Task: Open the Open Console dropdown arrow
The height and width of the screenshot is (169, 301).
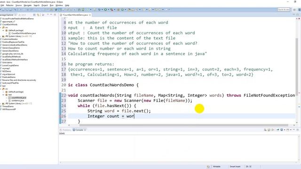Action: coord(291,130)
